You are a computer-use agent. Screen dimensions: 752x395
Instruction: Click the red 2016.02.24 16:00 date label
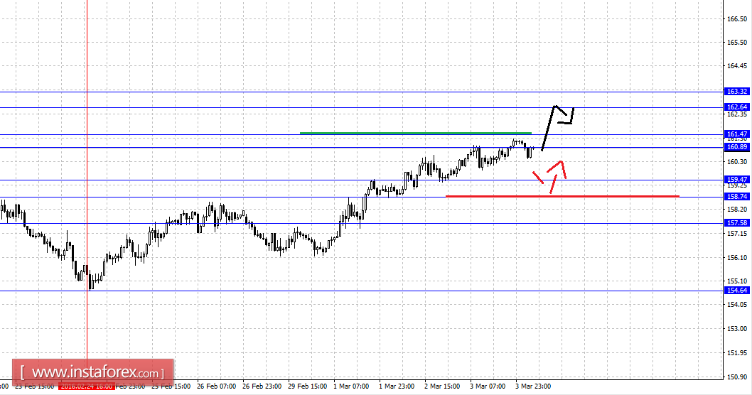click(86, 386)
